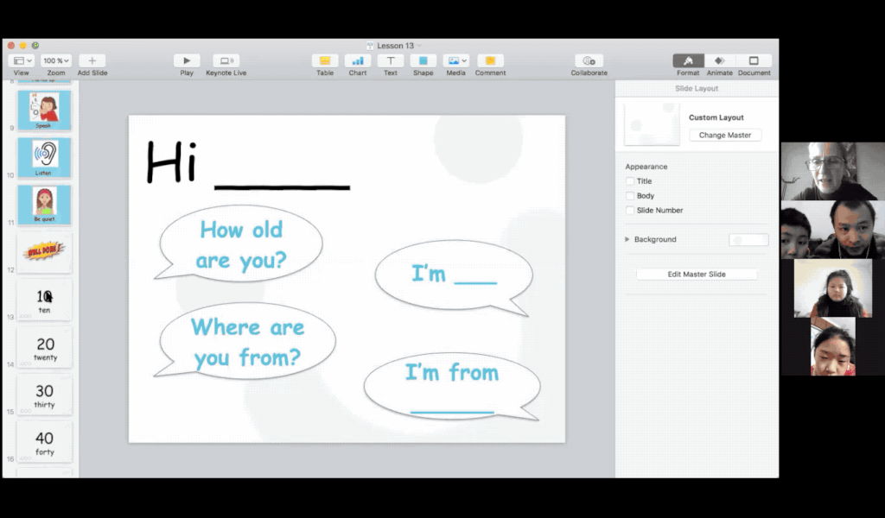Open the View options dropdown
885x518 pixels.
tap(21, 60)
